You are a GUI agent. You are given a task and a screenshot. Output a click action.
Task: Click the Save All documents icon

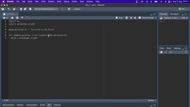25,9
